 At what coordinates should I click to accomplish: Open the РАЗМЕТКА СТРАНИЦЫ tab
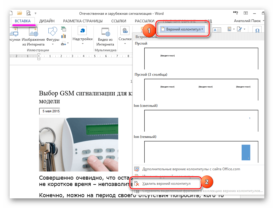pyautogui.click(x=83, y=21)
